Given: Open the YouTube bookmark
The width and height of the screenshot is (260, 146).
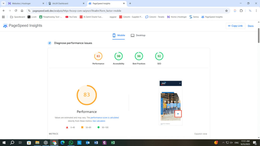Looking at the screenshot, I should pyautogui.click(x=71, y=17).
